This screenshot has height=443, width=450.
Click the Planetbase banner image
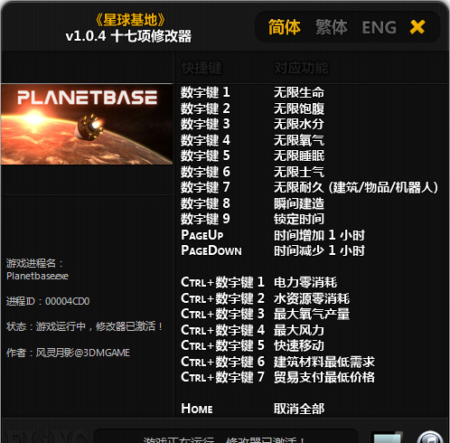click(87, 124)
